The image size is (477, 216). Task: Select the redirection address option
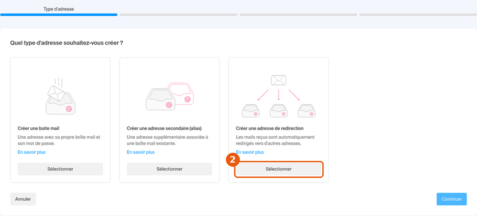(x=279, y=169)
